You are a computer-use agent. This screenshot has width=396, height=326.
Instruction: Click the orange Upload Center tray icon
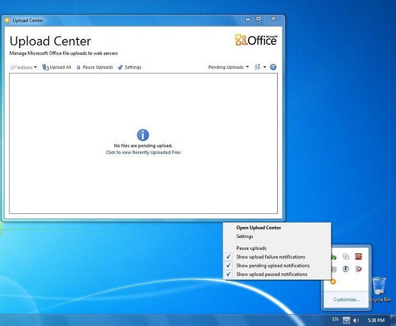(333, 281)
